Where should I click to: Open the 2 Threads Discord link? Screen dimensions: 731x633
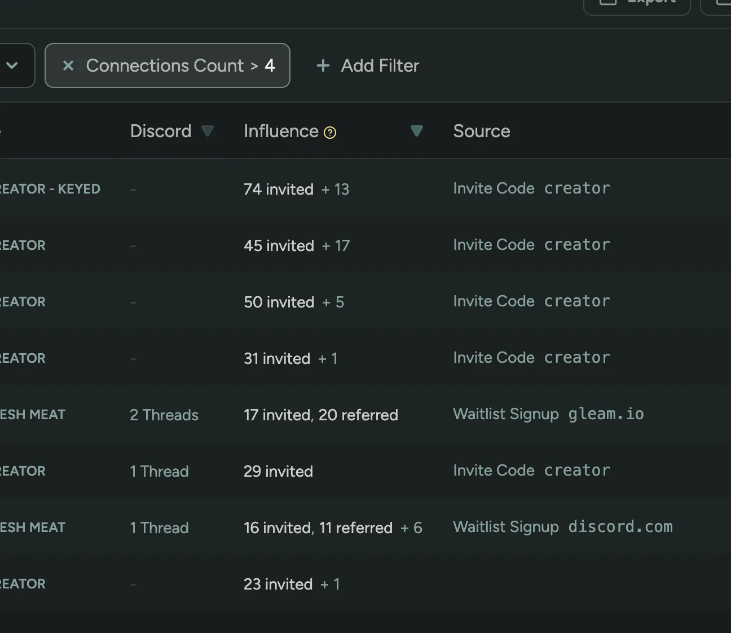click(164, 415)
